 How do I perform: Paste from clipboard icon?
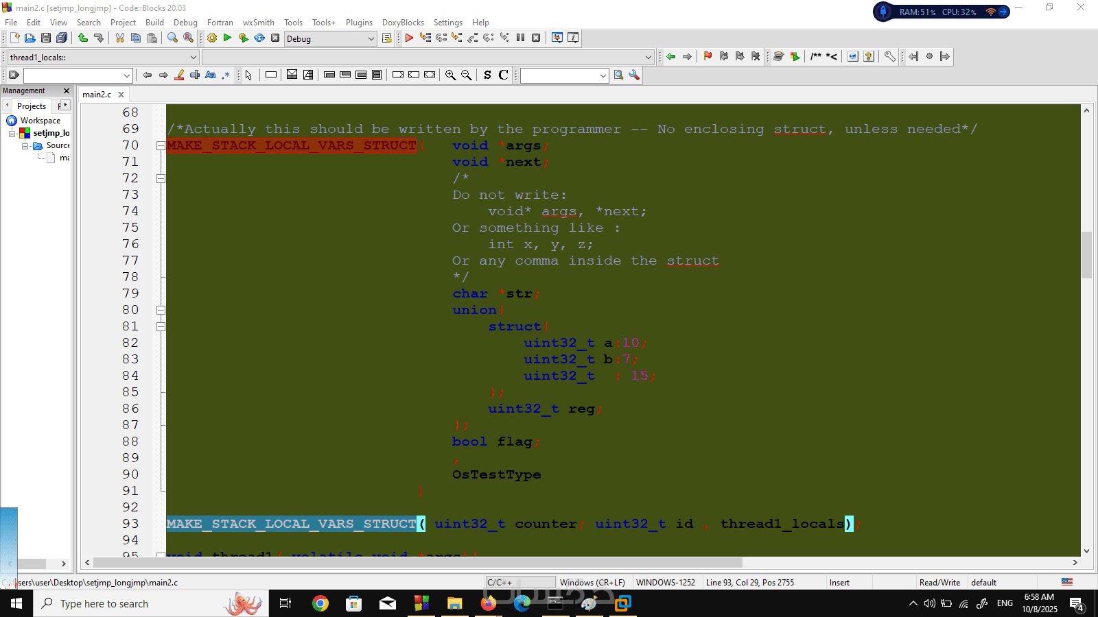[152, 38]
